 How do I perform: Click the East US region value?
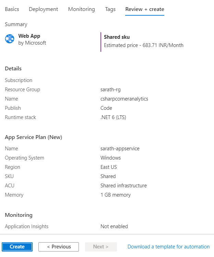109,167
